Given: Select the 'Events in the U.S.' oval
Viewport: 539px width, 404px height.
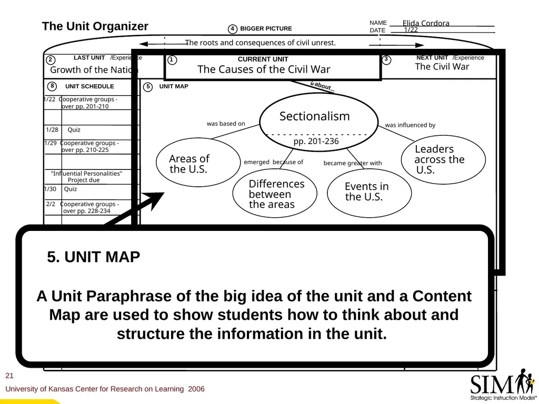Looking at the screenshot, I should [369, 193].
